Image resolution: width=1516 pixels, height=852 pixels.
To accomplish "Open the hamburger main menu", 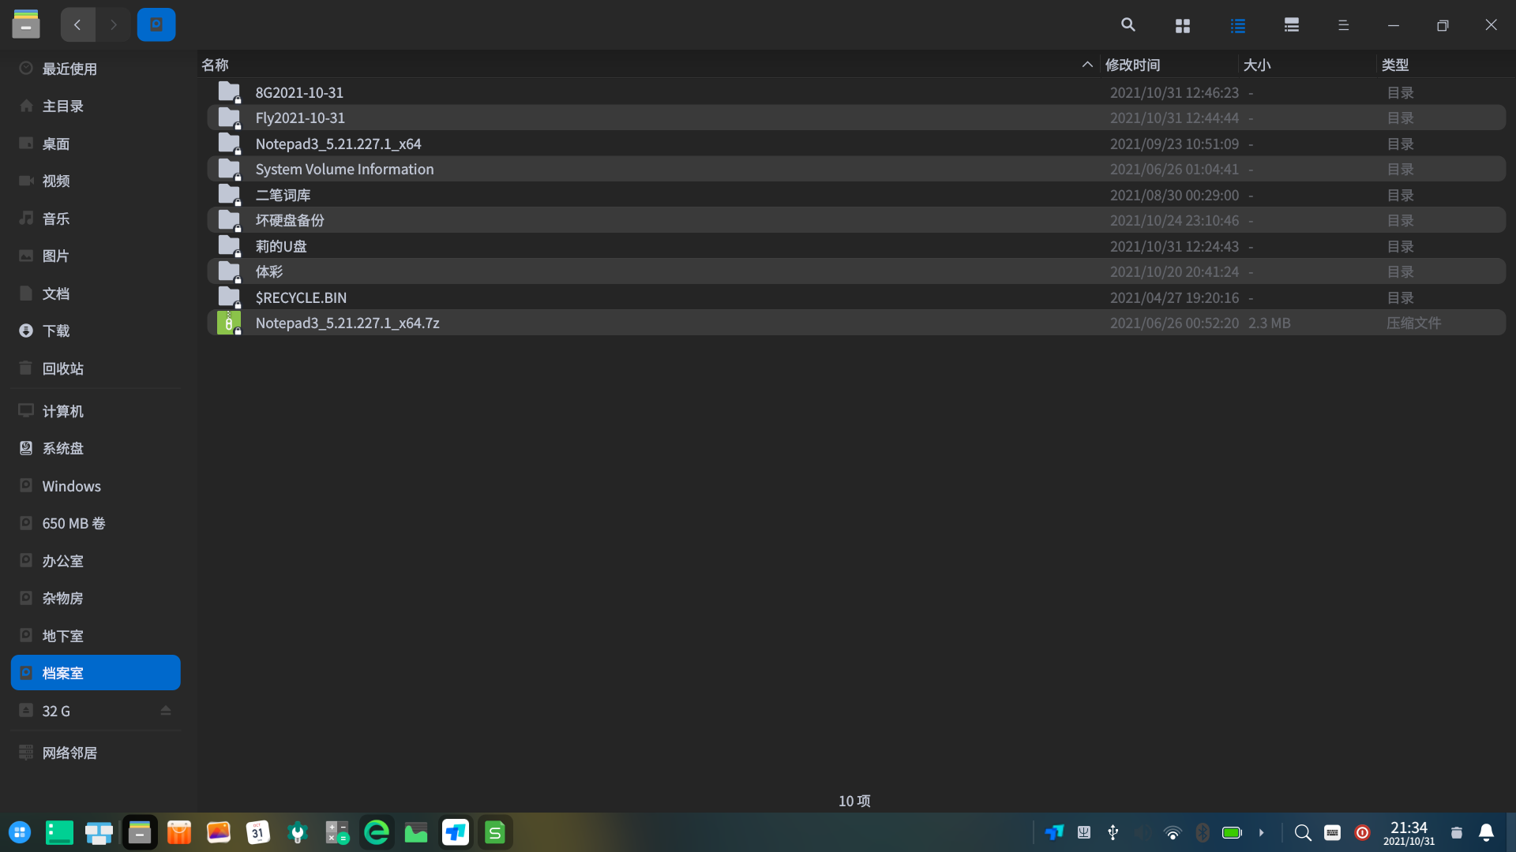I will click(x=1343, y=25).
